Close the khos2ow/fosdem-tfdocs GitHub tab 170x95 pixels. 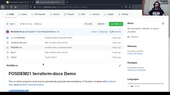(63, 2)
